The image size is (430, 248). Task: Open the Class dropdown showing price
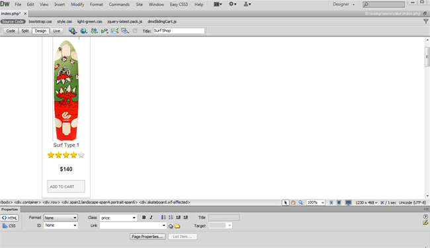tap(118, 218)
